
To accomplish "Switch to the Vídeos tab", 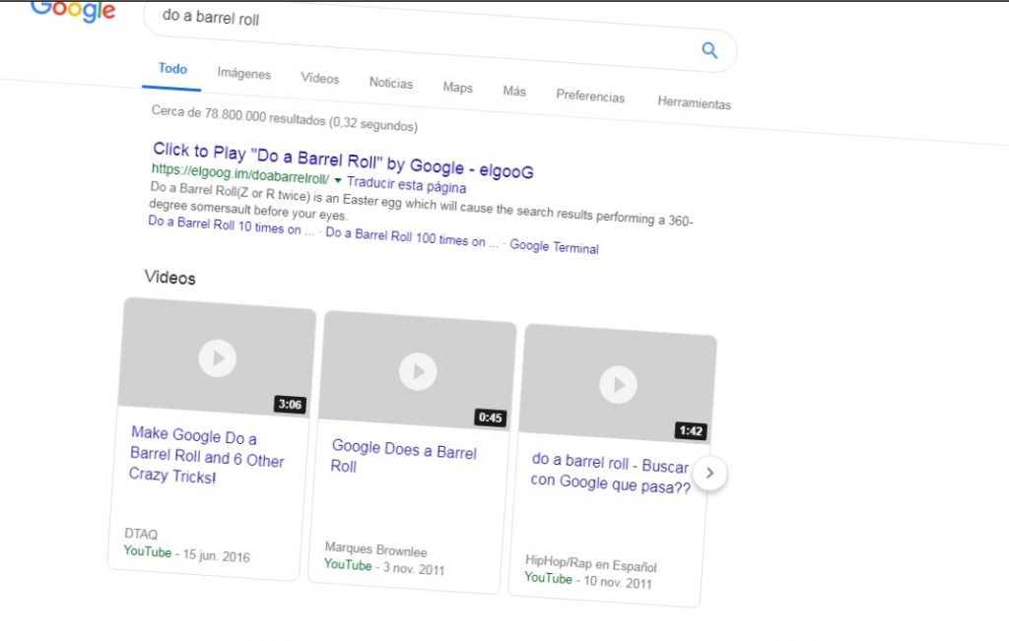I will point(319,78).
